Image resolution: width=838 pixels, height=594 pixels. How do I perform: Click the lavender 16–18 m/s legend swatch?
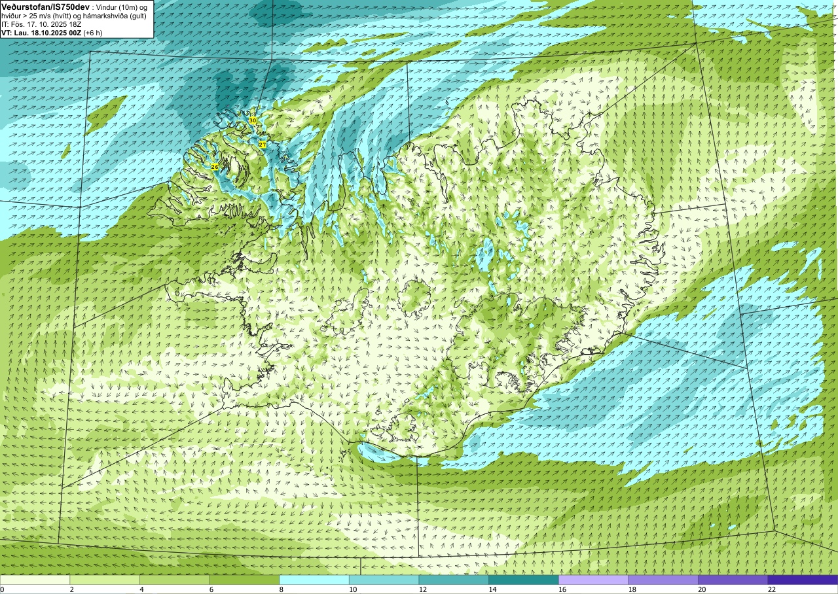(594, 580)
